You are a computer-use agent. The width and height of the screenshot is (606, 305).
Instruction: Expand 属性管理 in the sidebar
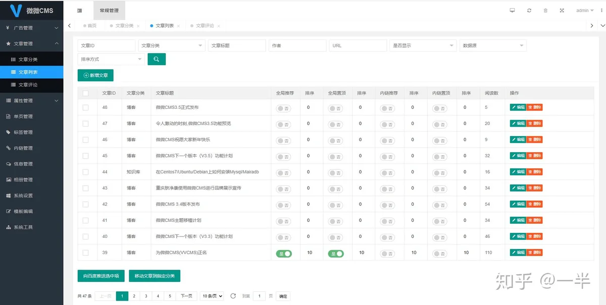click(31, 100)
